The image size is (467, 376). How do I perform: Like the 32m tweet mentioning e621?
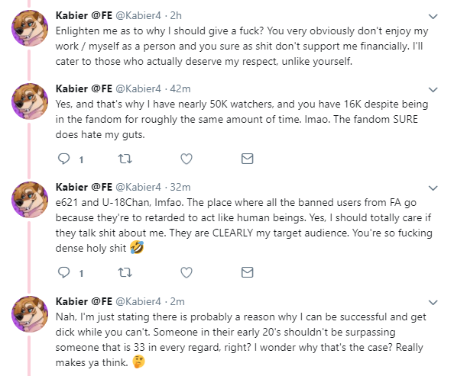pos(186,272)
